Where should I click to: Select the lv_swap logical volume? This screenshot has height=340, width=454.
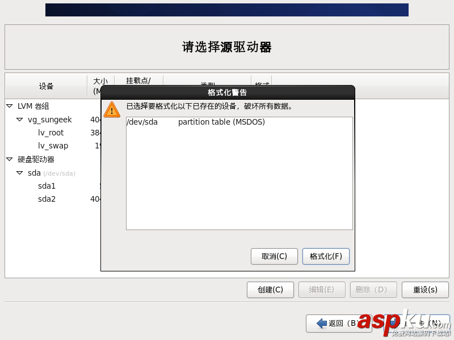coord(51,146)
